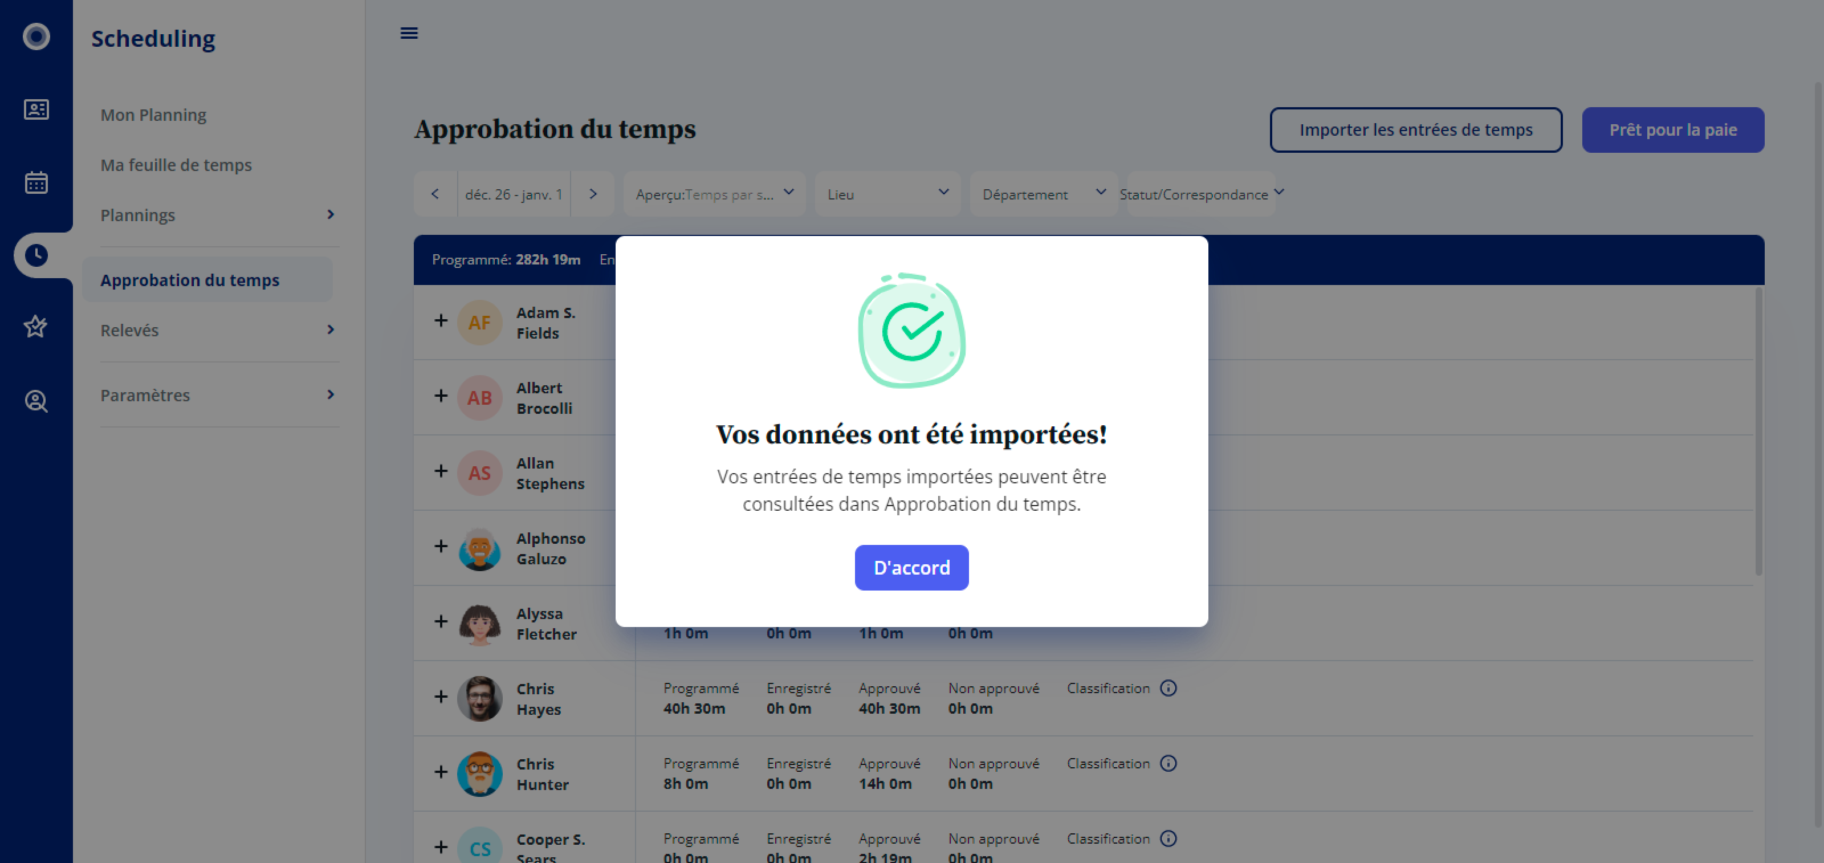Click Chris Hunter Approuvé 14h 0m value
Screen dimensions: 1824x863
pyautogui.click(x=885, y=784)
